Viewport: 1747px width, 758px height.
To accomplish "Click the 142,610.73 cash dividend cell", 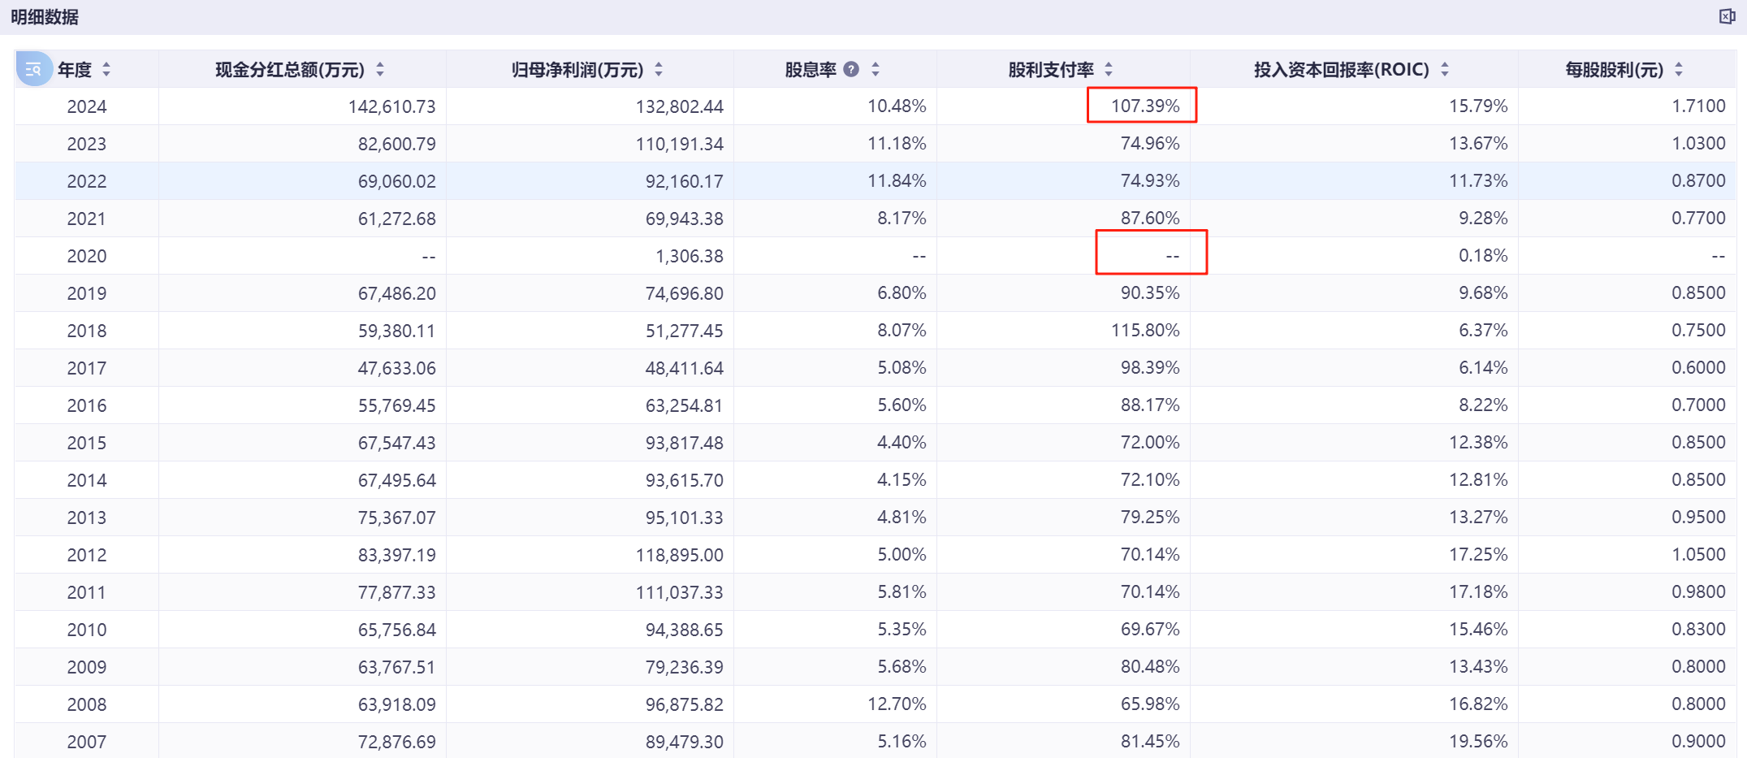I will [391, 106].
